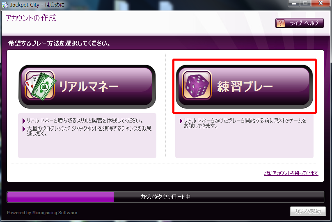
Task: Click the 既にアカウントを持っています link
Action: point(291,173)
